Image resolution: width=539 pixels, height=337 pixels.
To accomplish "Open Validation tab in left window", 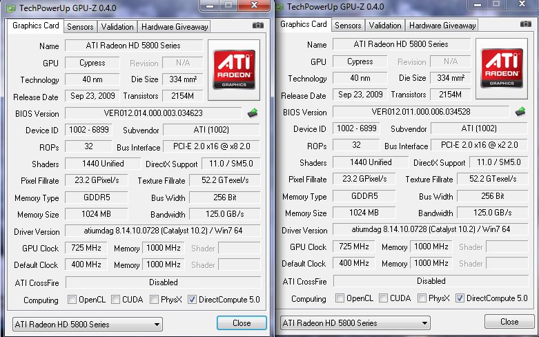I will (117, 27).
